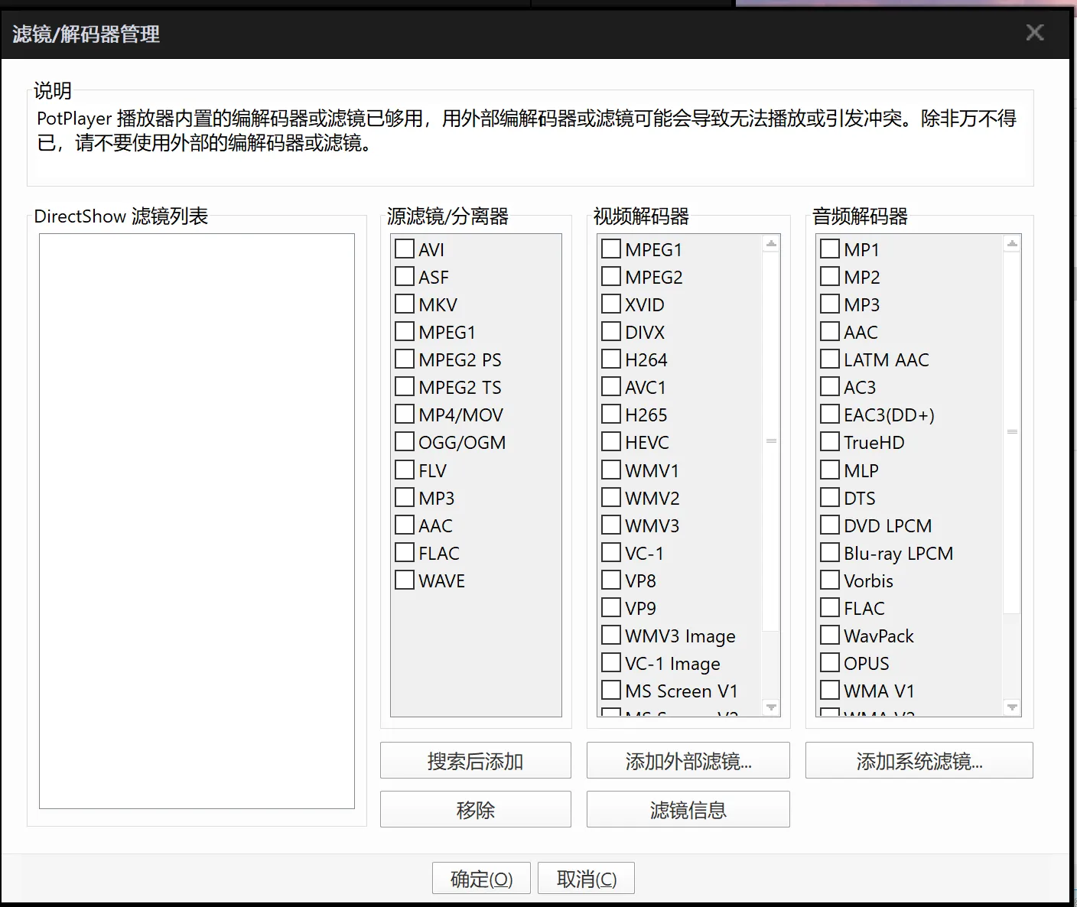This screenshot has height=907, width=1077.
Task: Enable the AVI source filter checkbox
Action: [404, 249]
